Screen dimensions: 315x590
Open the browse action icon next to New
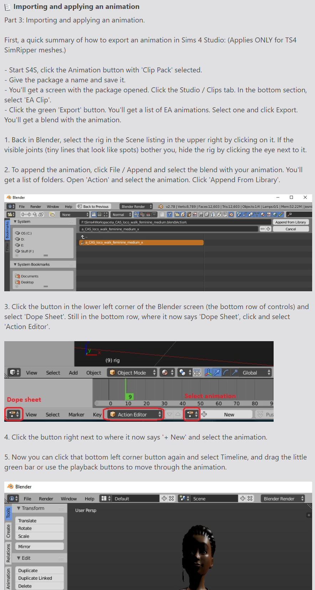tap(192, 414)
